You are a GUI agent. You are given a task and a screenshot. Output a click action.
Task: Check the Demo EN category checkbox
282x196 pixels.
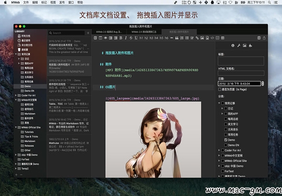pos(226,145)
